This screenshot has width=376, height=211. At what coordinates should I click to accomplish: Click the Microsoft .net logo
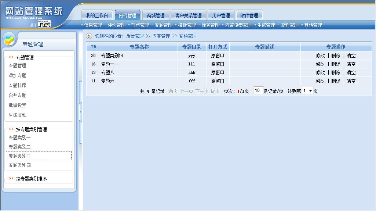[44, 24]
